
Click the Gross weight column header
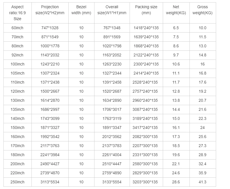pyautogui.click(x=202, y=10)
